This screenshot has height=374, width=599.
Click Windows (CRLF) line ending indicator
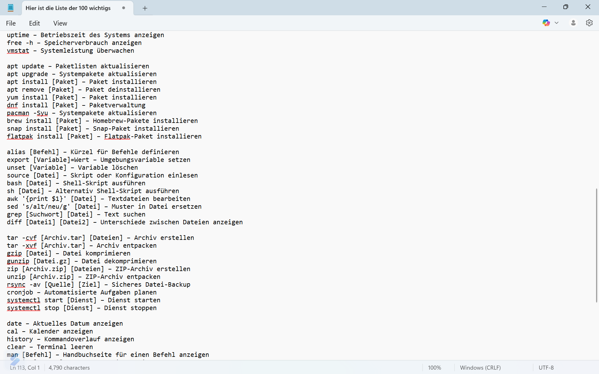pyautogui.click(x=480, y=368)
